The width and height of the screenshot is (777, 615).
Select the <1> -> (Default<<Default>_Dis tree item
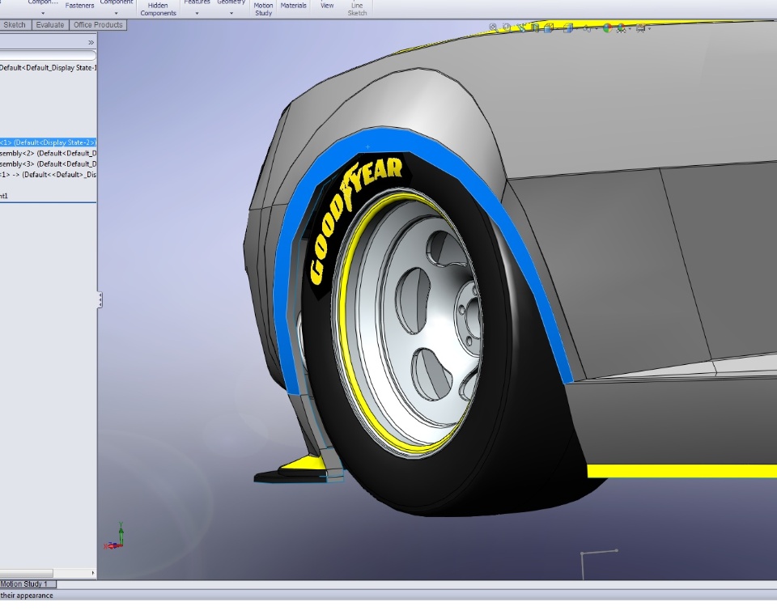(48, 175)
